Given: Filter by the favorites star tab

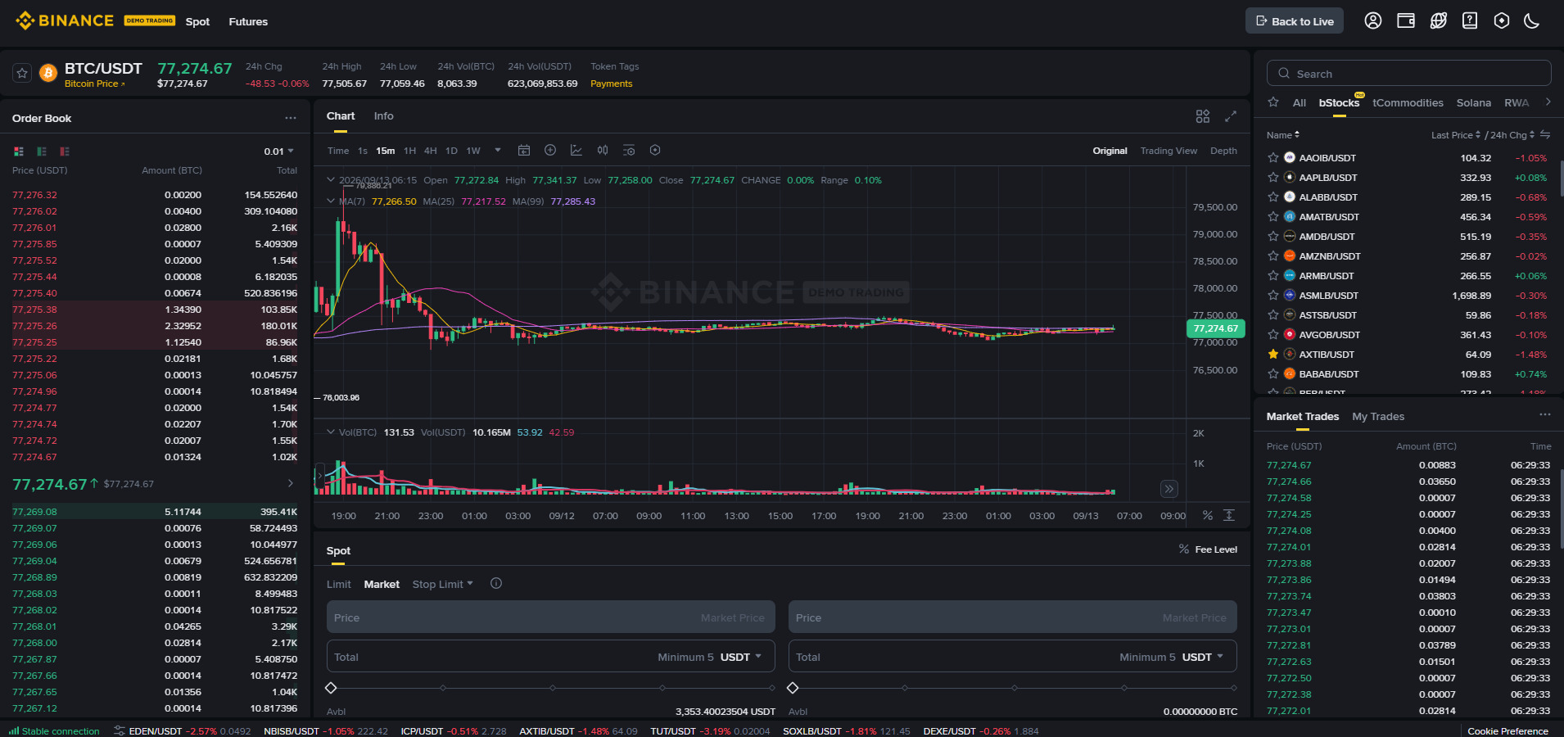Looking at the screenshot, I should tap(1273, 102).
